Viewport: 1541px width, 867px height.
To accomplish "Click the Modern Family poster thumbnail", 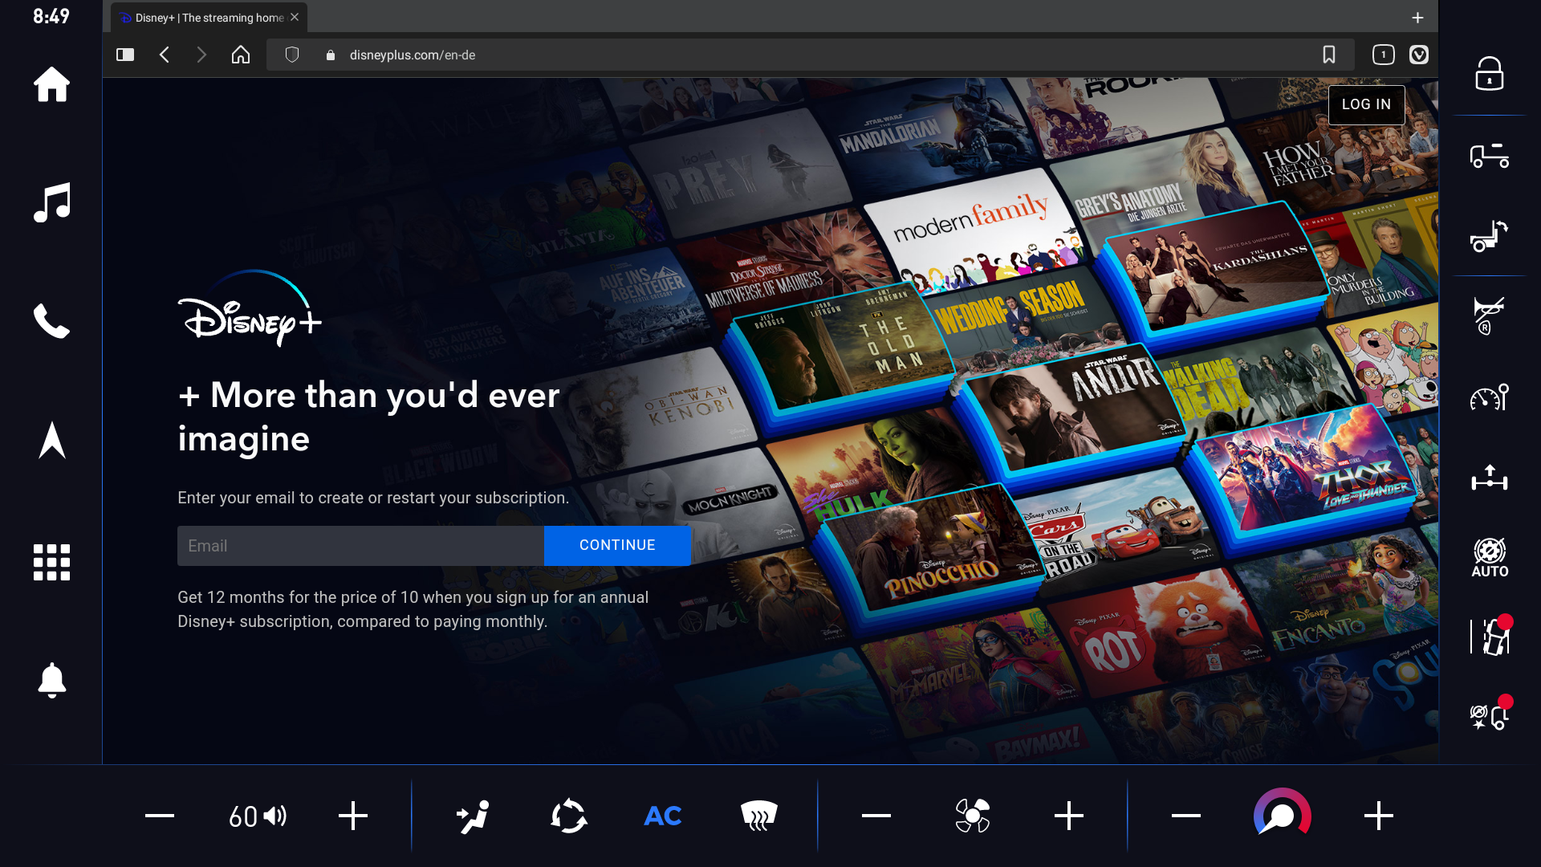I will [973, 233].
